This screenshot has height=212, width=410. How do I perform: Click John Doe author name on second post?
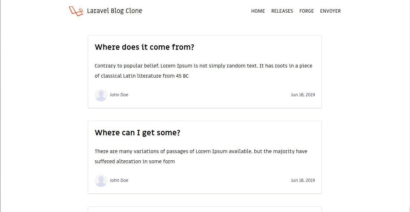[119, 180]
